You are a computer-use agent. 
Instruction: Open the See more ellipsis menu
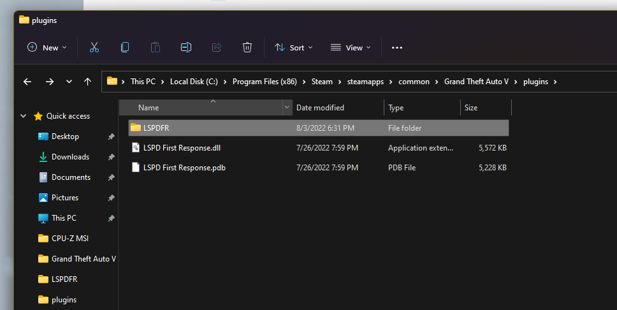coord(397,48)
